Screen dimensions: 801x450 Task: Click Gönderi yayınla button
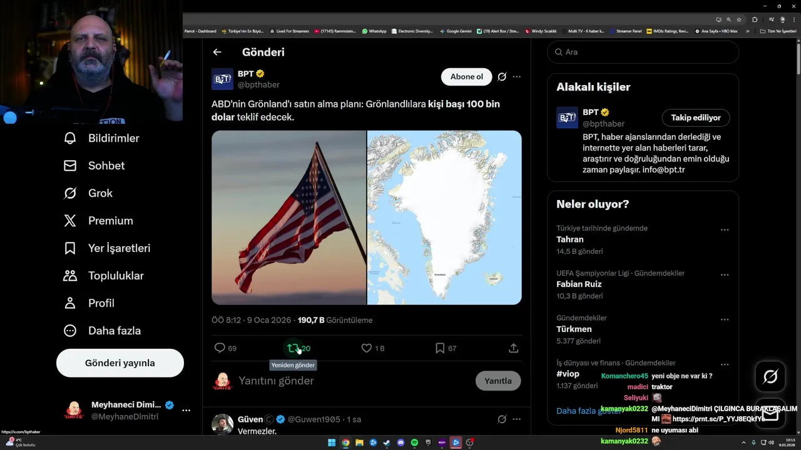pyautogui.click(x=120, y=363)
